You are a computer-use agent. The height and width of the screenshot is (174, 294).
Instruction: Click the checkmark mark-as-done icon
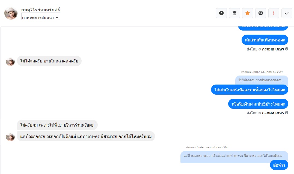point(287,13)
